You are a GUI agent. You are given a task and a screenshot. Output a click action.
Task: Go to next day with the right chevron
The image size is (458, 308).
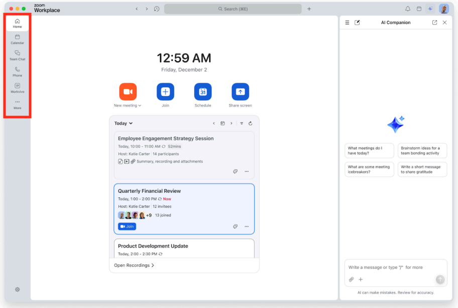(x=232, y=123)
